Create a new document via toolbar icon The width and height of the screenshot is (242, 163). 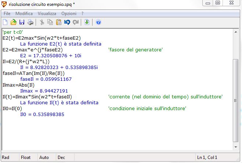click(6, 22)
